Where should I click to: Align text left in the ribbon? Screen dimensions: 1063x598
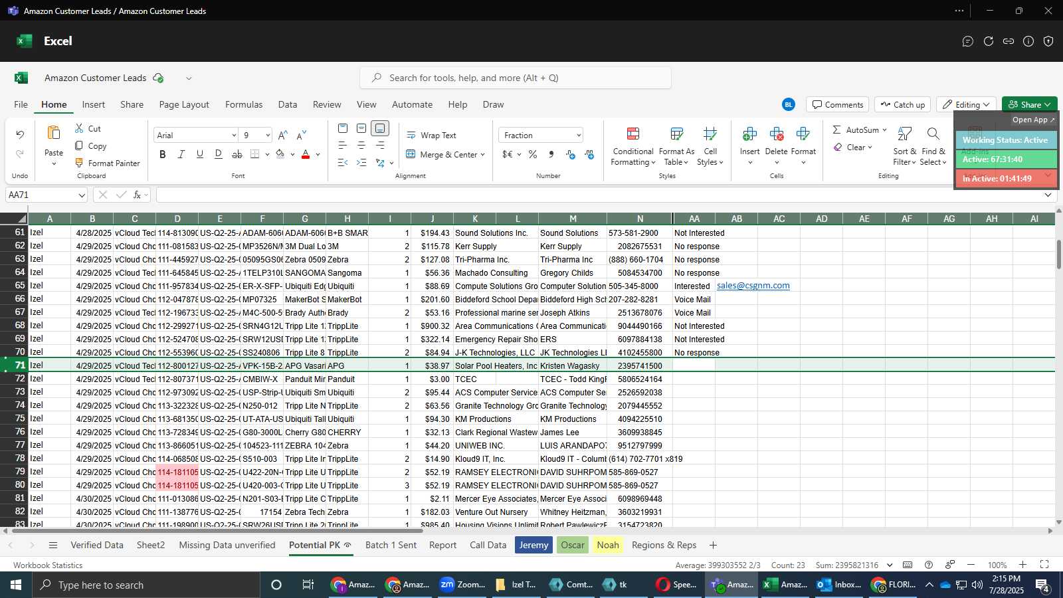(343, 146)
